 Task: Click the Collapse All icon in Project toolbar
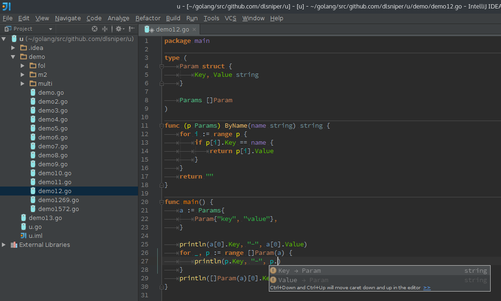tap(105, 29)
